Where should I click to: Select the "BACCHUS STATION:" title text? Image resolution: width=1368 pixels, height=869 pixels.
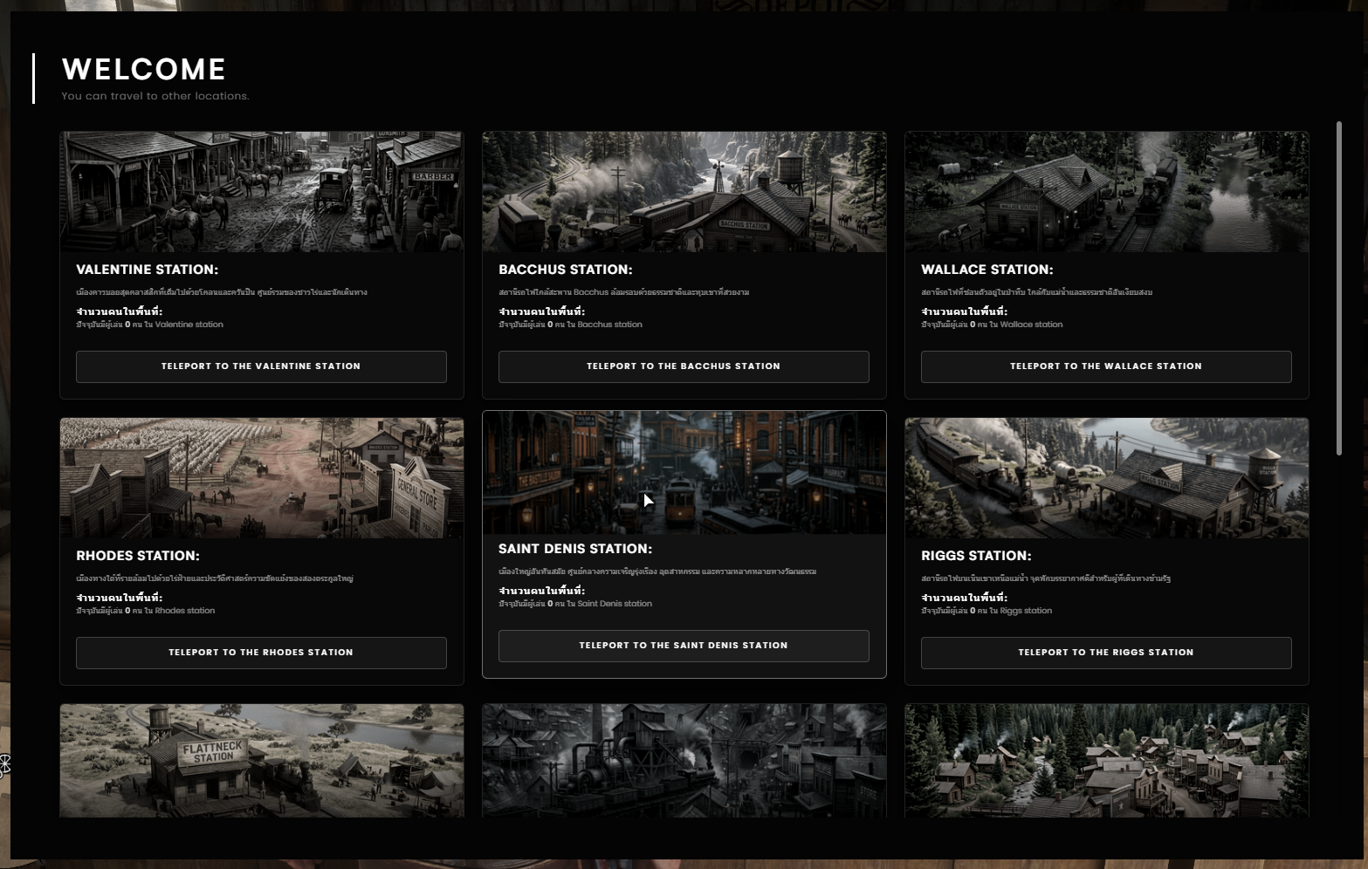(x=566, y=270)
